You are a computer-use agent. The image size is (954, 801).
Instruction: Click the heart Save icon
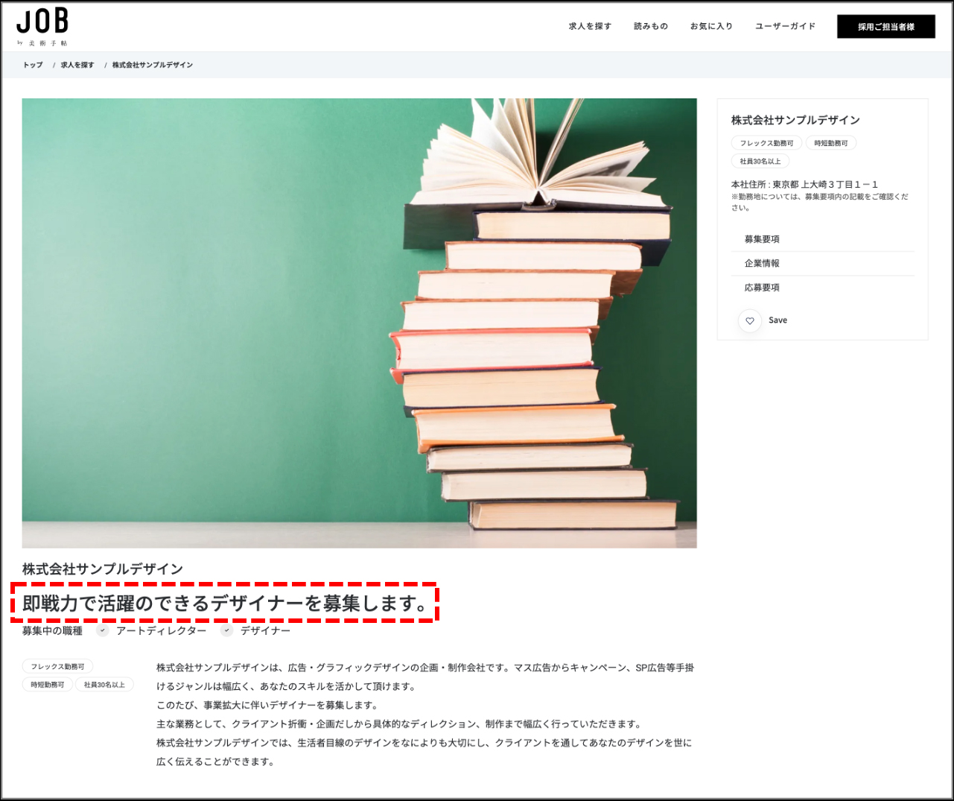click(750, 320)
